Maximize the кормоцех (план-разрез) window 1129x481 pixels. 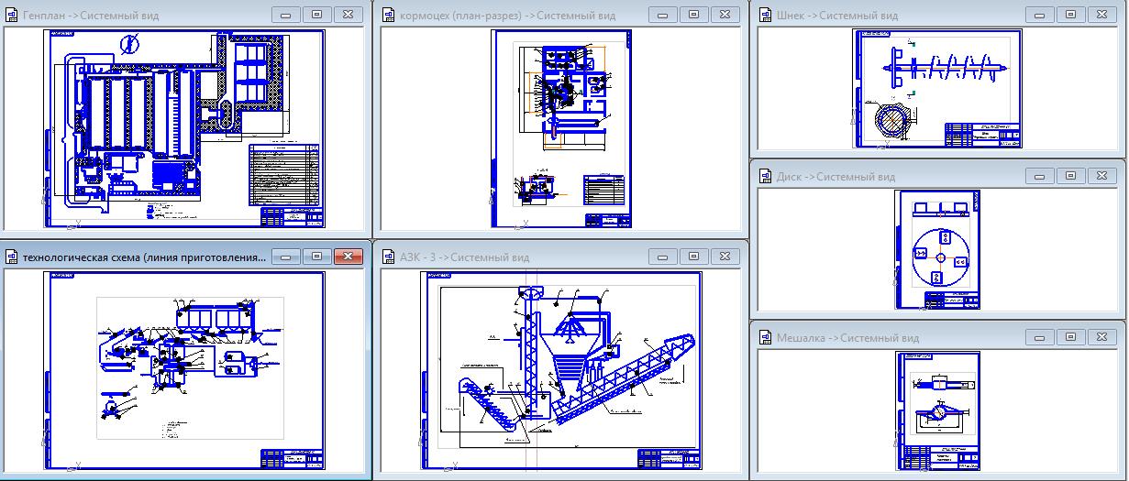coord(693,15)
